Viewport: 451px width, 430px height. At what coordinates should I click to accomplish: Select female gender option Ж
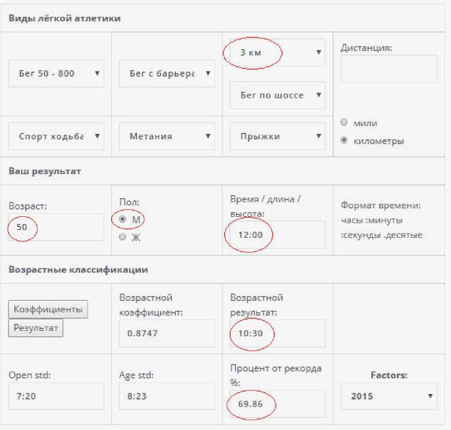[123, 237]
